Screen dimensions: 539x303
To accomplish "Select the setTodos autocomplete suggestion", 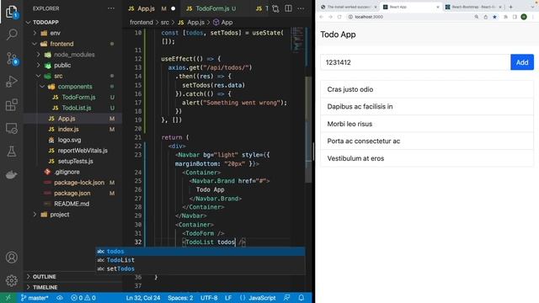I will click(200, 268).
